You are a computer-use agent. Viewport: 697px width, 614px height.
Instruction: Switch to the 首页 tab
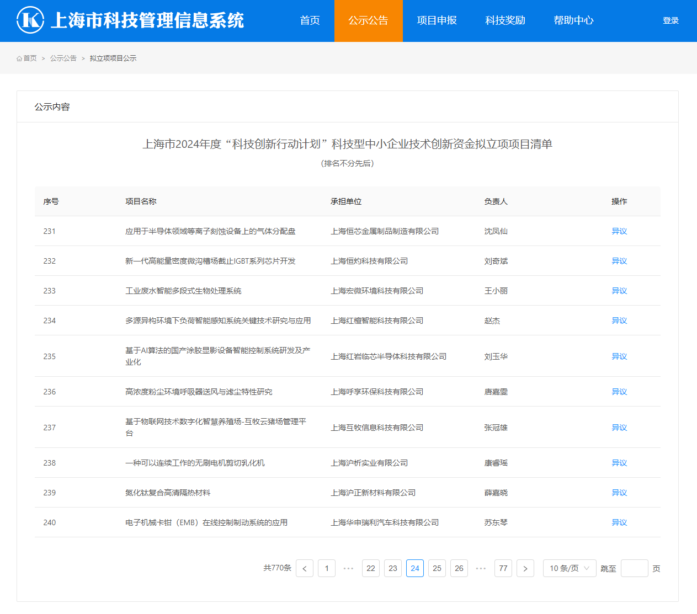coord(309,20)
